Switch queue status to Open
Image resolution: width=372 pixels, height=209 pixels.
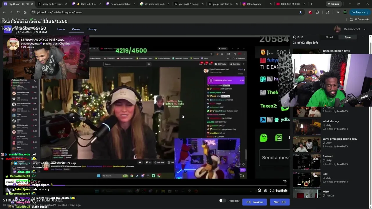[x=348, y=37]
